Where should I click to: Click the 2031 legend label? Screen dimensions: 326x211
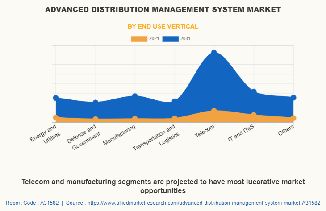[185, 39]
